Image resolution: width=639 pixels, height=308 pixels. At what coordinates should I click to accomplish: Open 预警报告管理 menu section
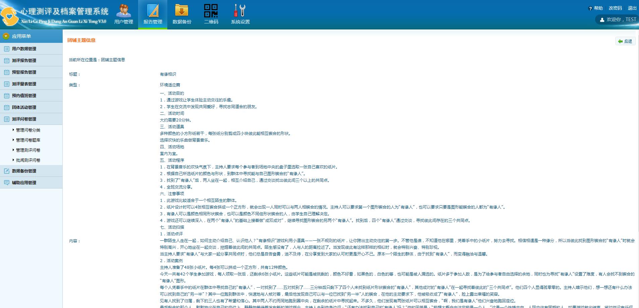31,72
